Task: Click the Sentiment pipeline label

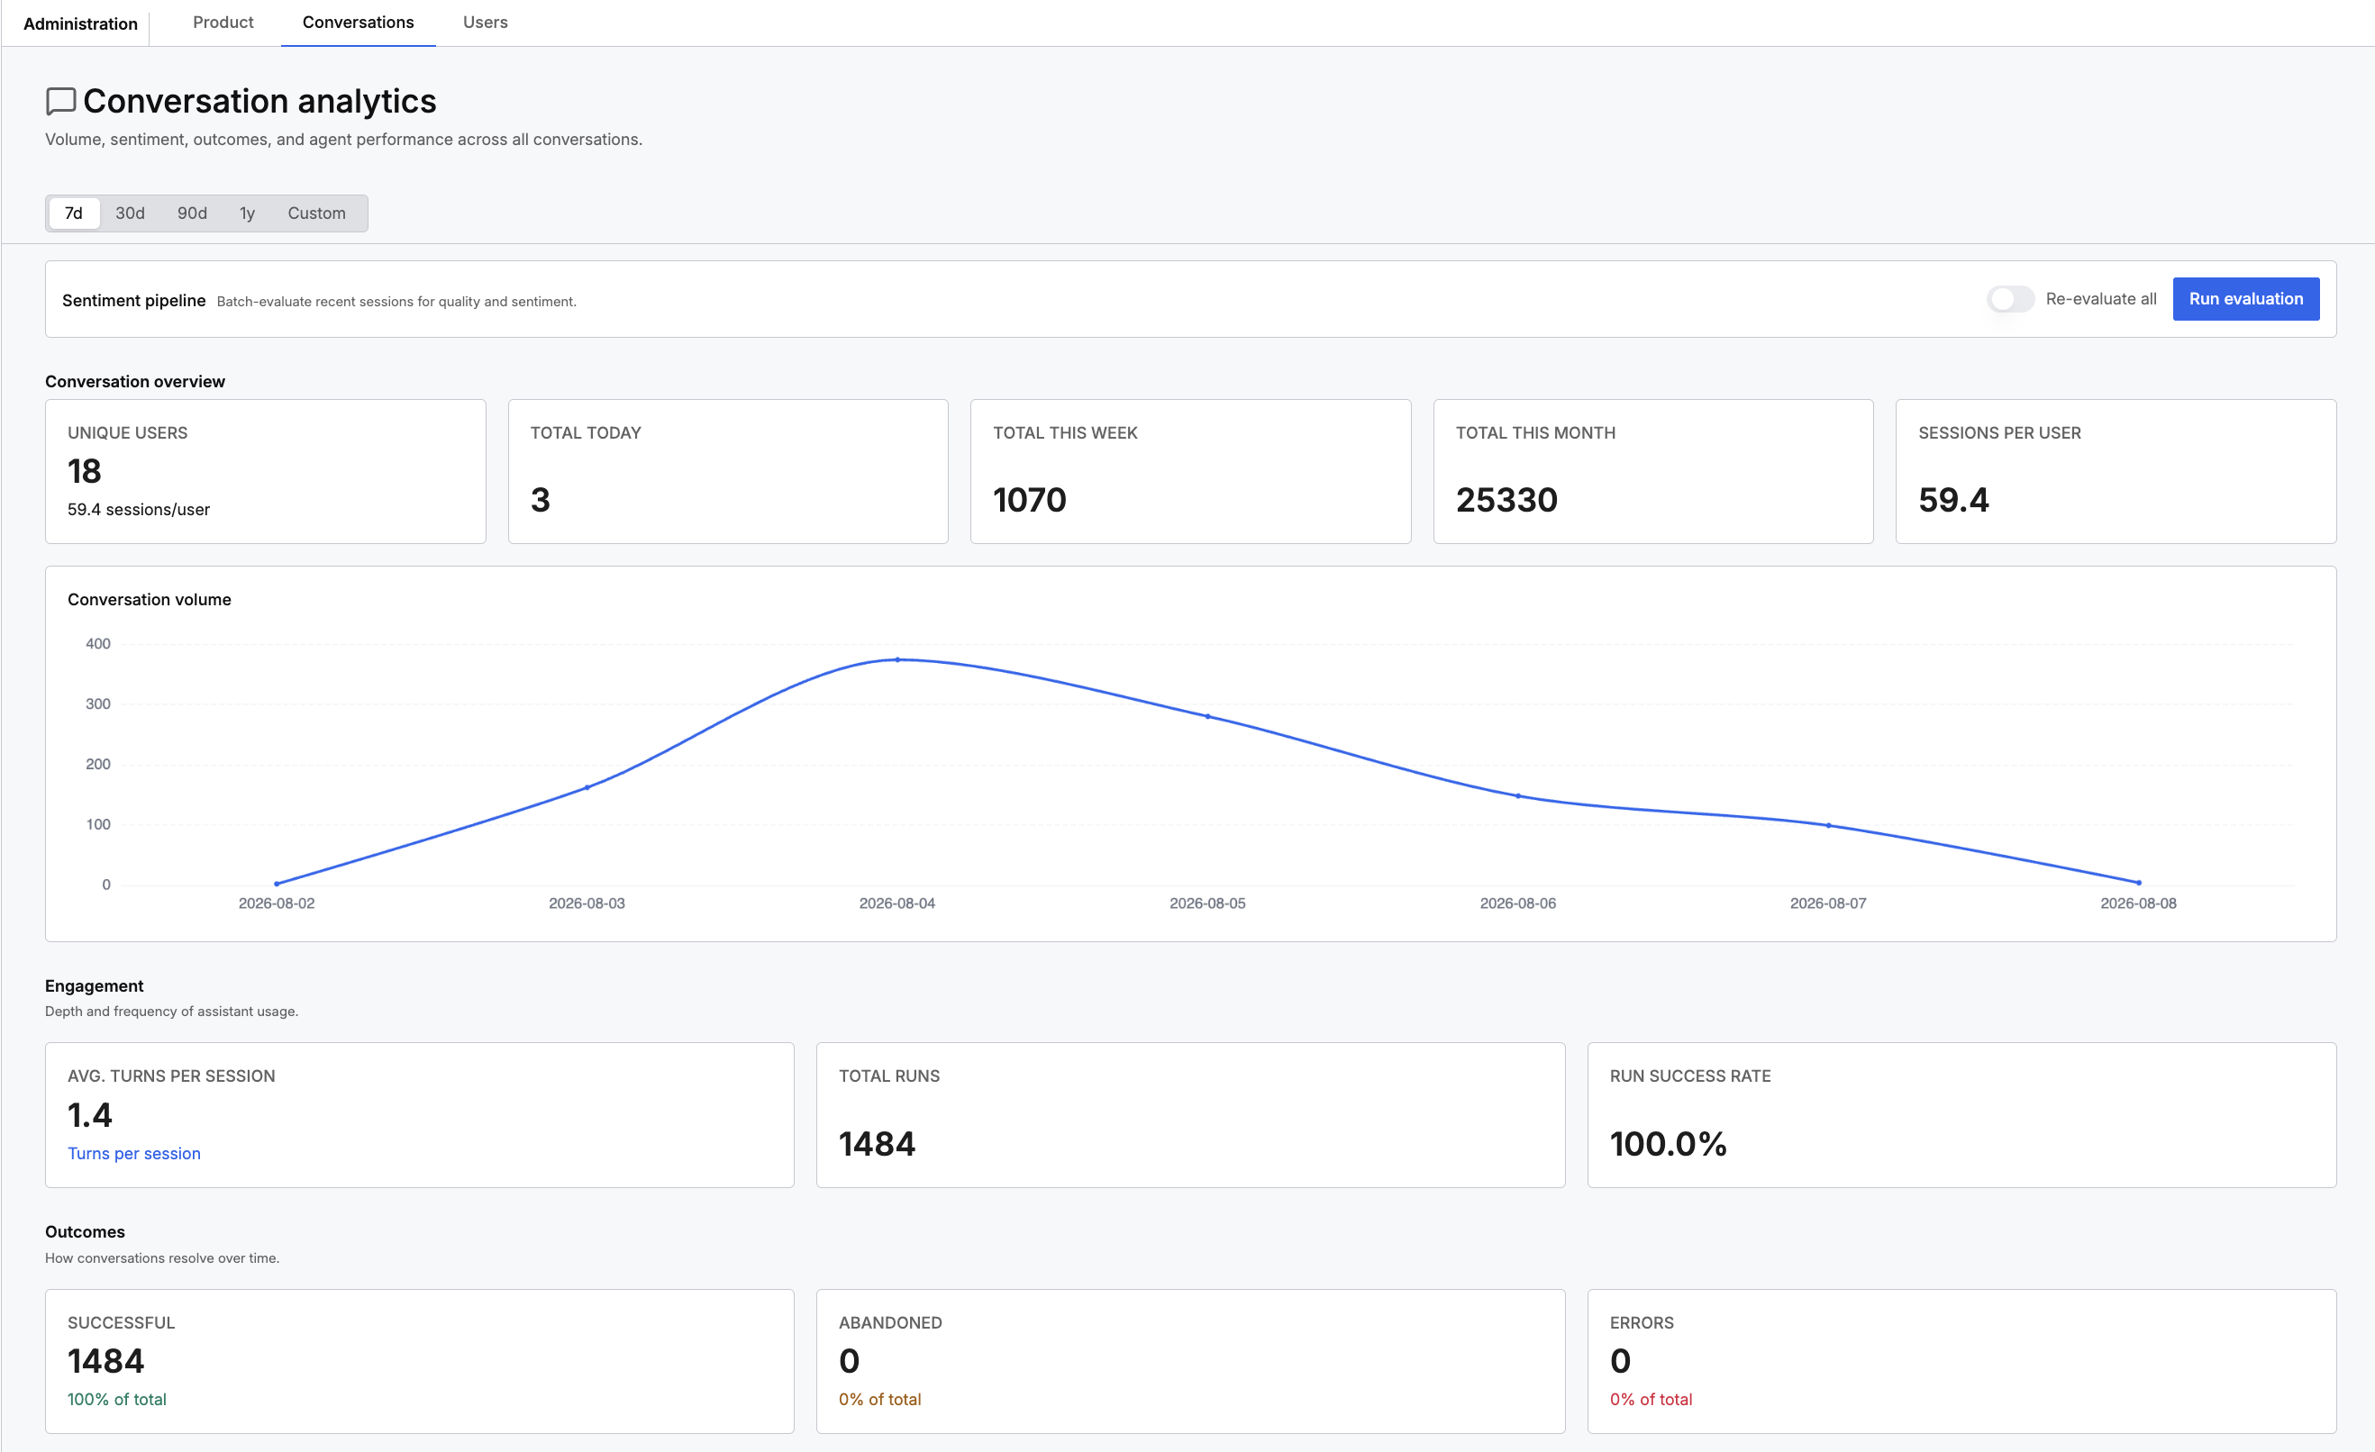Action: coord(133,301)
